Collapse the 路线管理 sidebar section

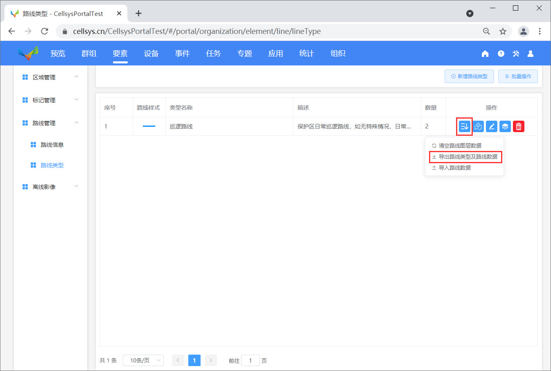coord(50,123)
